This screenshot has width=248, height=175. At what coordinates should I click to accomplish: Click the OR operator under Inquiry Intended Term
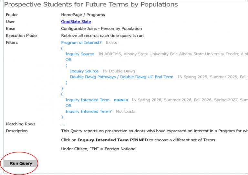68,106
